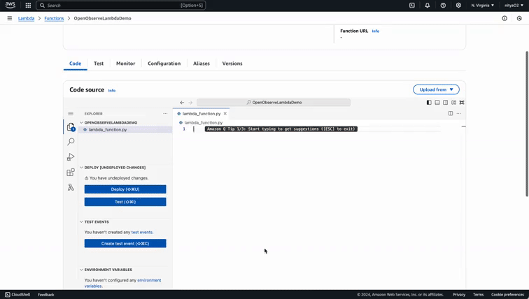Viewport: 529px width, 299px height.
Task: Open the Functions breadcrumb link
Action: click(x=54, y=18)
